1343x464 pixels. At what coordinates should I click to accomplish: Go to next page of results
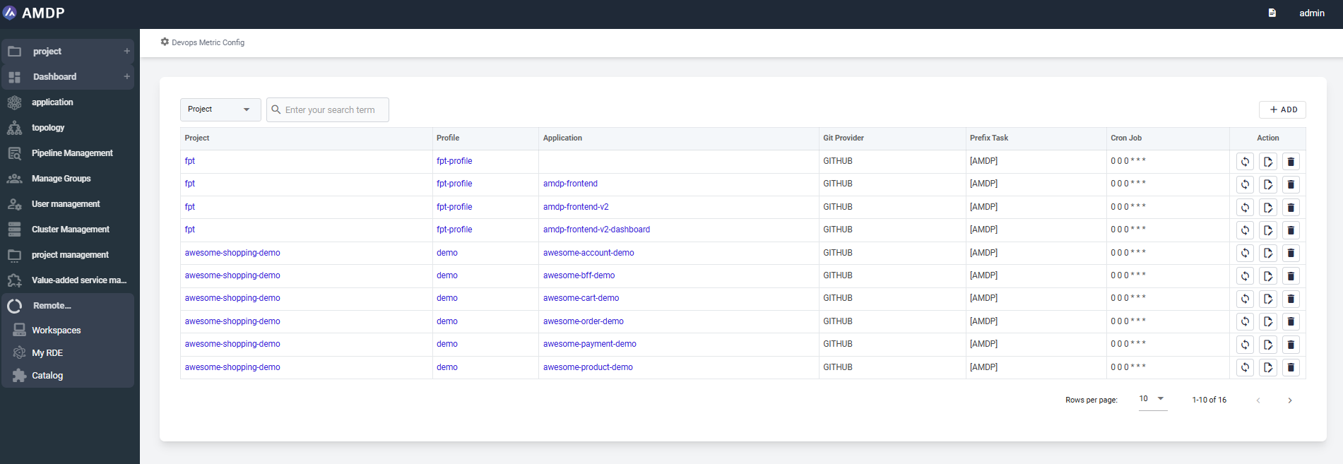point(1290,400)
